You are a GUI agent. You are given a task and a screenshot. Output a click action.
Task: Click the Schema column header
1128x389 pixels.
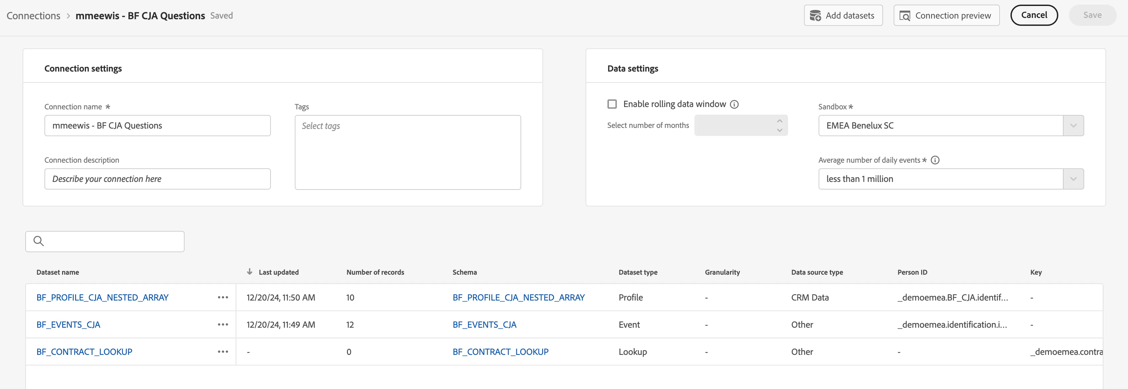click(465, 272)
